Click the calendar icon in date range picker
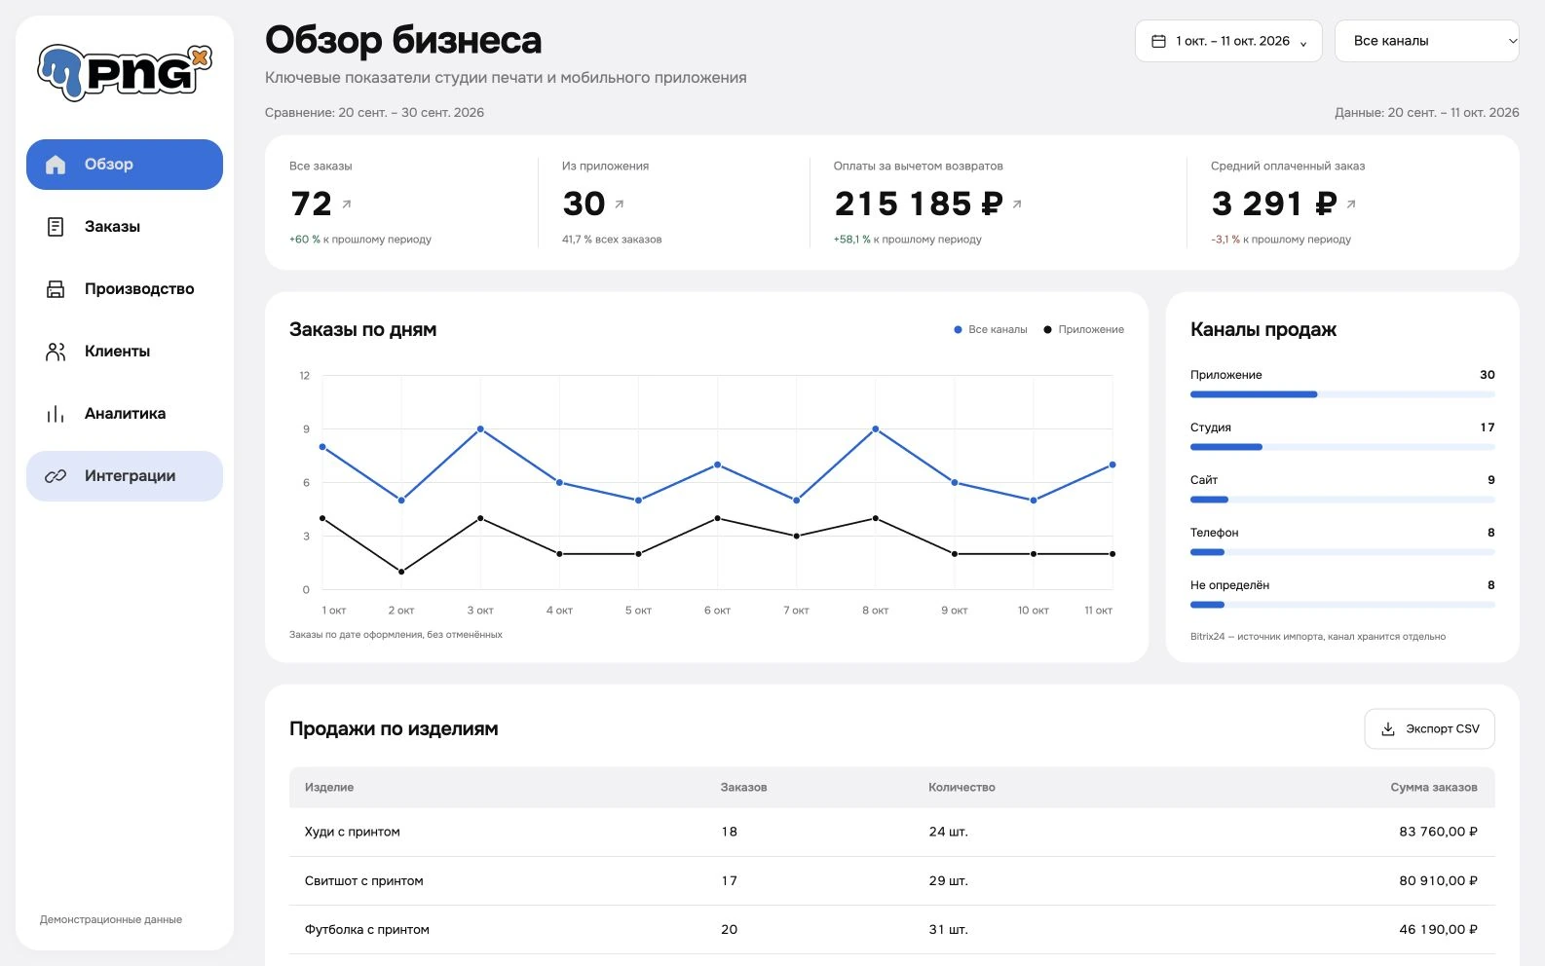 pyautogui.click(x=1159, y=41)
